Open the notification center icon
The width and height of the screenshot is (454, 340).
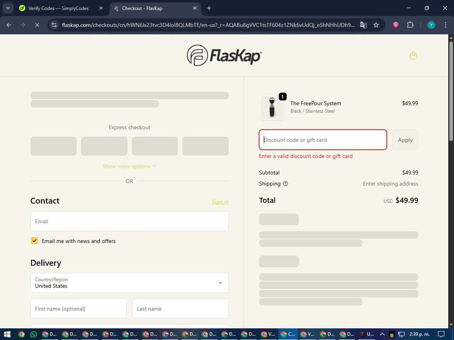click(x=441, y=334)
